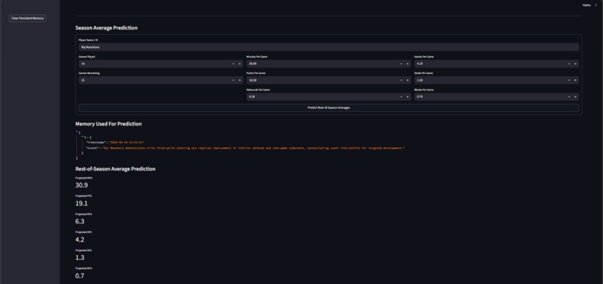Click the projected MPG value 30.9
This screenshot has height=284, width=603.
point(82,185)
